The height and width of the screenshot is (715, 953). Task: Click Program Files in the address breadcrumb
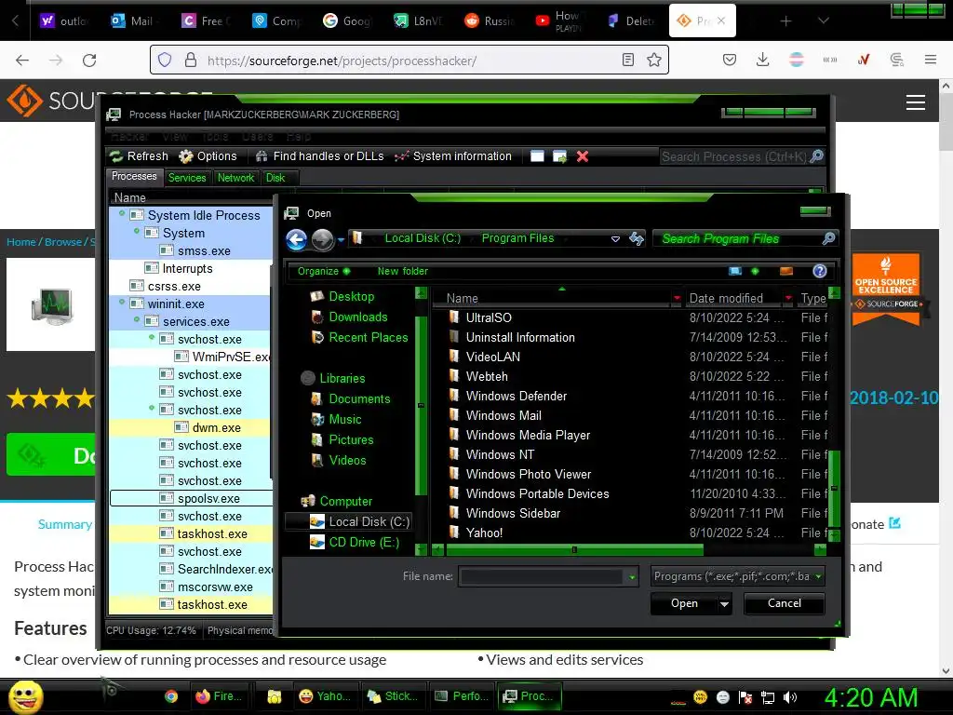pyautogui.click(x=517, y=238)
